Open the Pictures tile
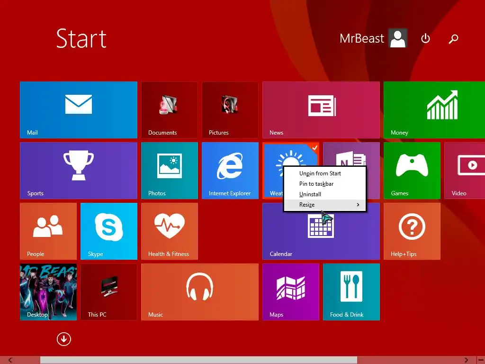Image resolution: width=485 pixels, height=364 pixels. click(x=230, y=110)
